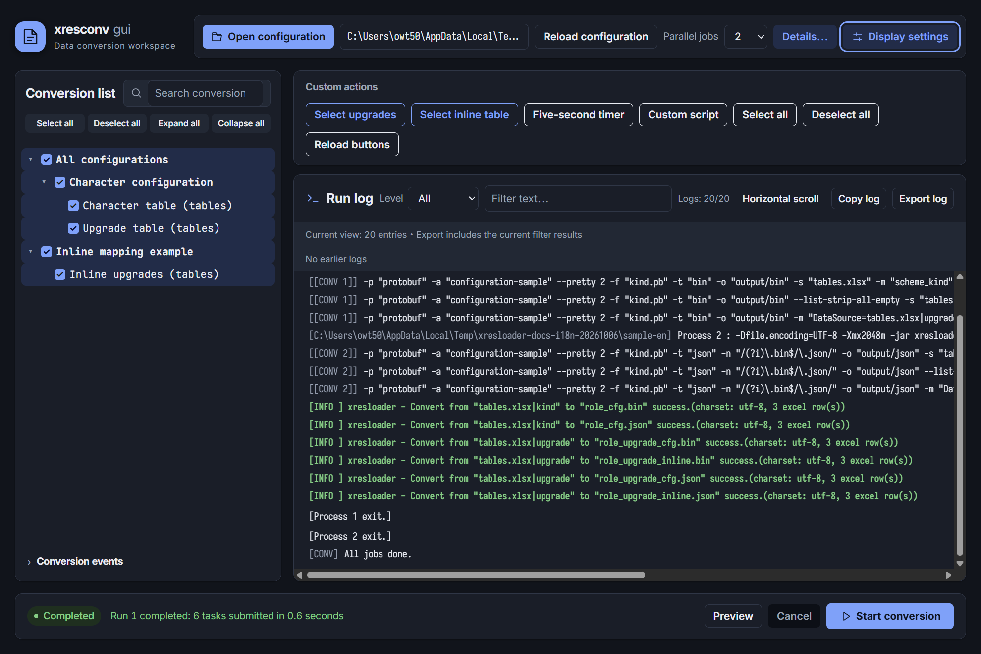Open the Parallel jobs dropdown
Viewport: 981px width, 654px height.
pyautogui.click(x=746, y=37)
